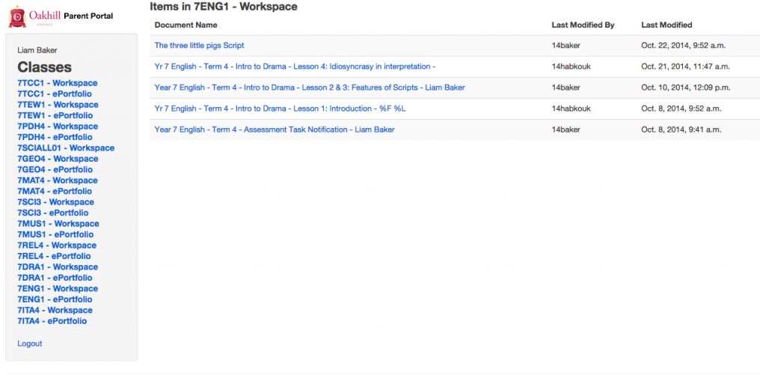Image resolution: width=766 pixels, height=378 pixels.
Task: Open Lesson 2 & 3: Features of Scripts document
Action: [x=310, y=88]
